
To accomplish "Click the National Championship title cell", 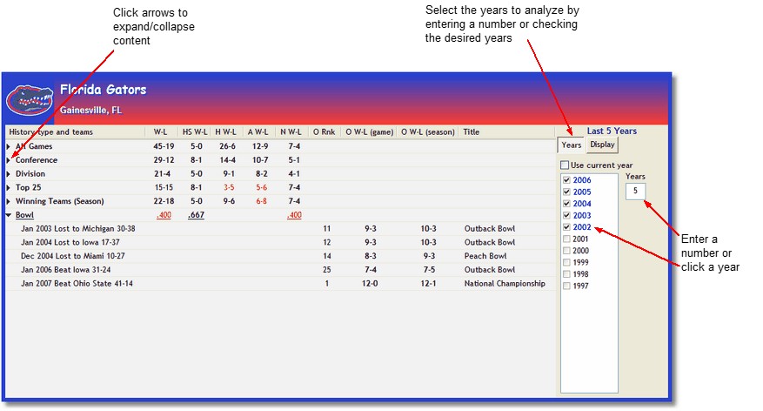I will [x=505, y=283].
